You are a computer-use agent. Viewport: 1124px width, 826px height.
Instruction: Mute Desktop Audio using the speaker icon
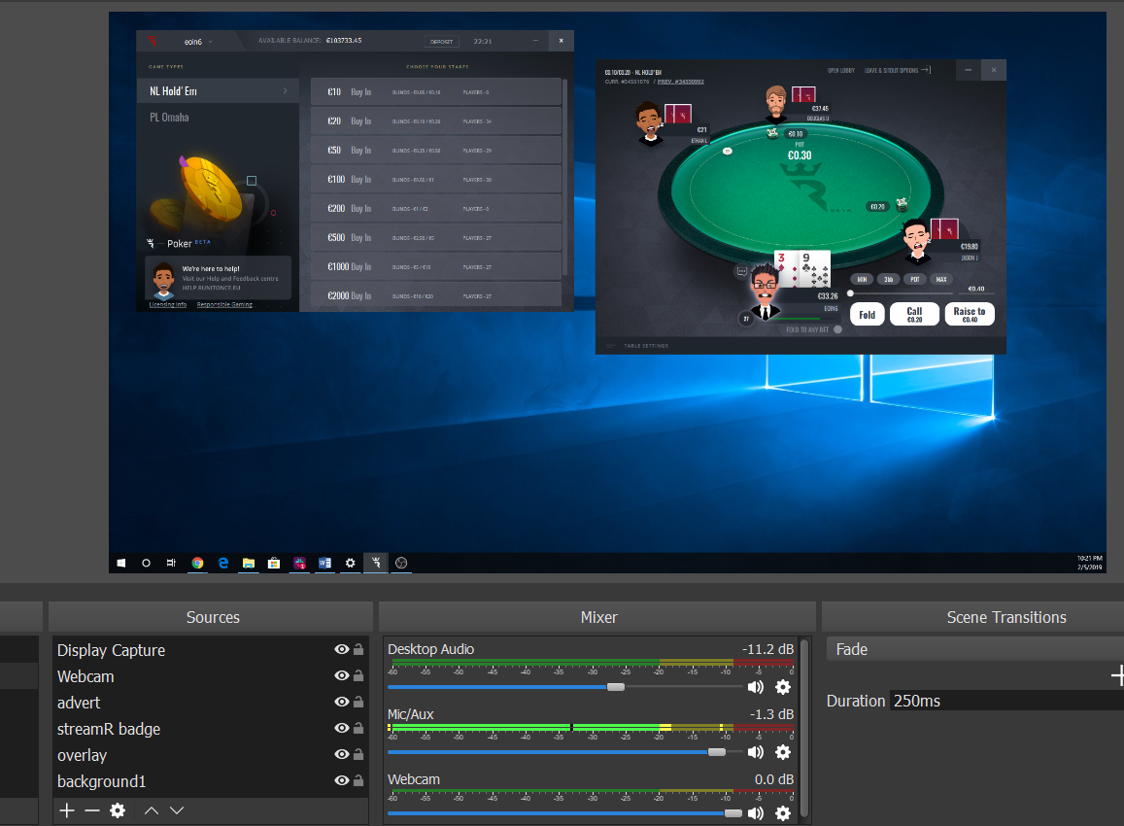tap(756, 687)
